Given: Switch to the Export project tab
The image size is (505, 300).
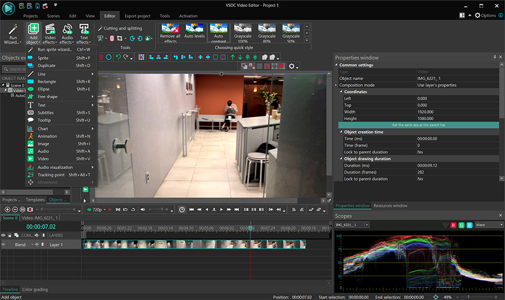Looking at the screenshot, I should [137, 16].
